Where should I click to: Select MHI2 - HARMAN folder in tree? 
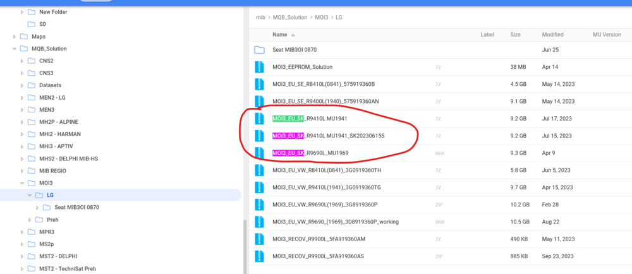click(59, 134)
